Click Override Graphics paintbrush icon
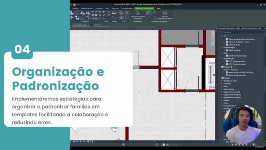 (x=103, y=15)
